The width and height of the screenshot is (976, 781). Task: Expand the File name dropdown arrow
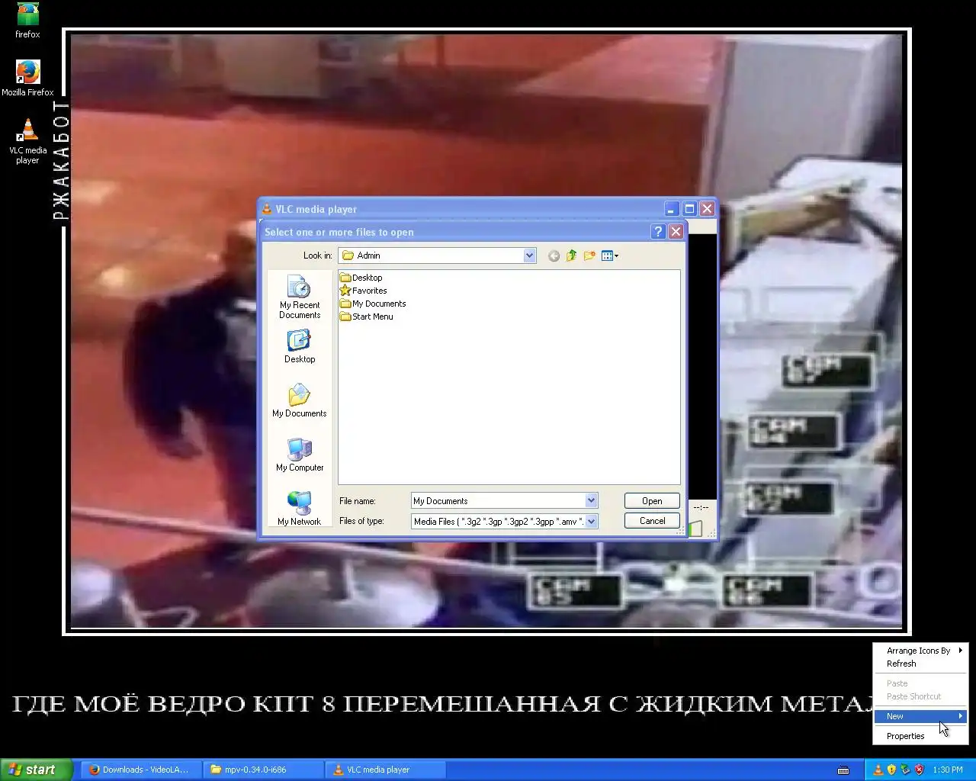(591, 500)
